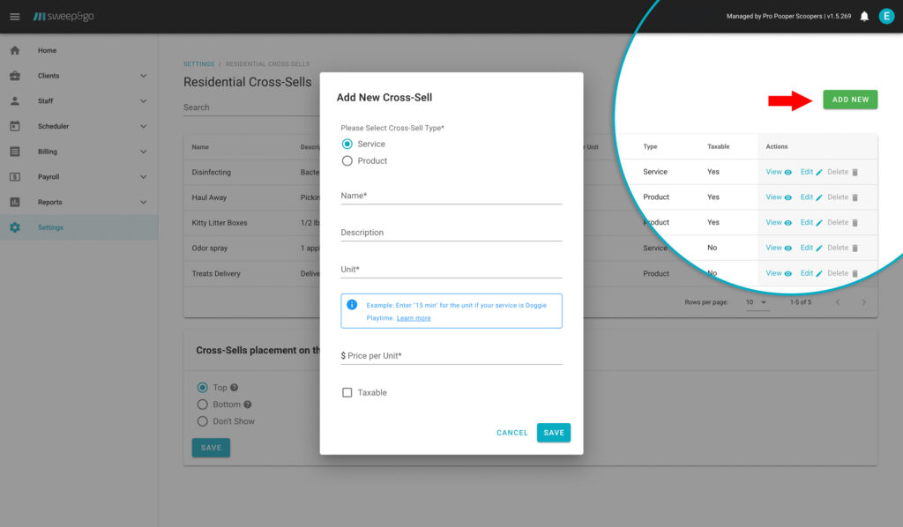Expand the Scheduler sidebar section
The image size is (903, 527).
pyautogui.click(x=143, y=126)
